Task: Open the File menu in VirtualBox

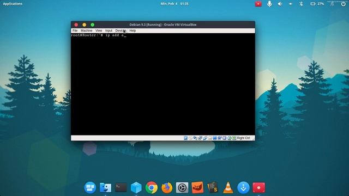Action: coord(75,30)
